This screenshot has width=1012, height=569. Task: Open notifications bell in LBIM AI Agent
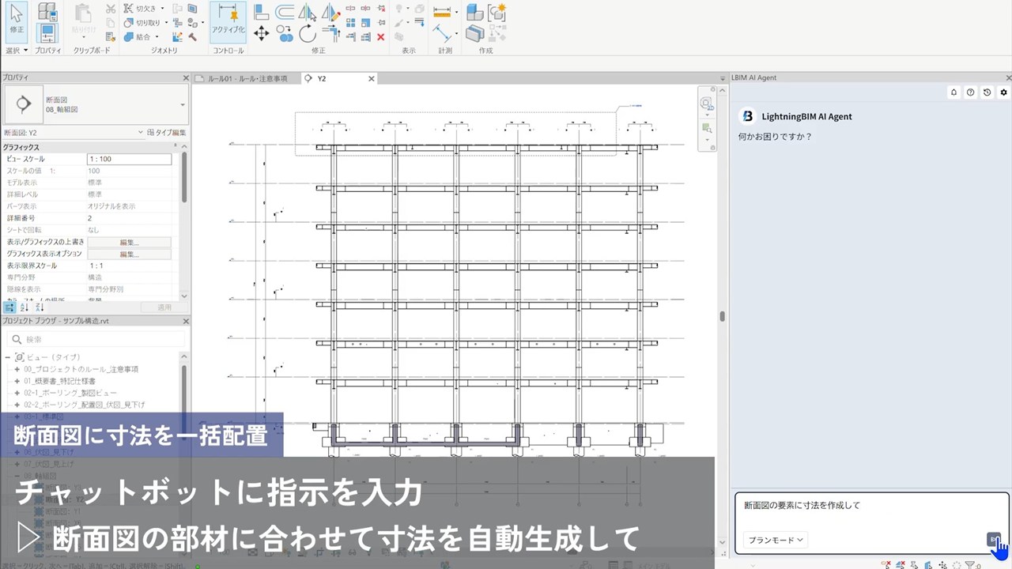pyautogui.click(x=953, y=92)
